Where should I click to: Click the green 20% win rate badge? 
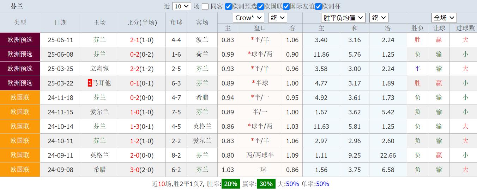[x=231, y=184]
